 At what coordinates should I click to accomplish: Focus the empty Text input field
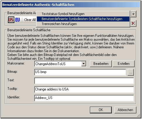click(84, 81)
